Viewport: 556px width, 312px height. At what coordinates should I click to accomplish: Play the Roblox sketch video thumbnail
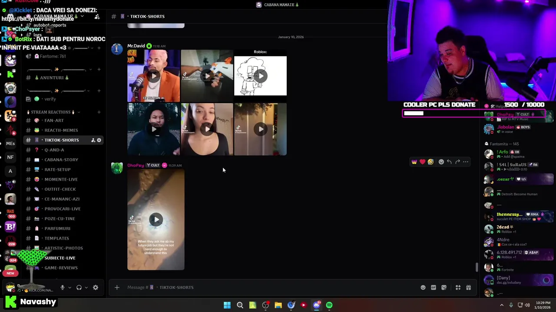point(260,76)
